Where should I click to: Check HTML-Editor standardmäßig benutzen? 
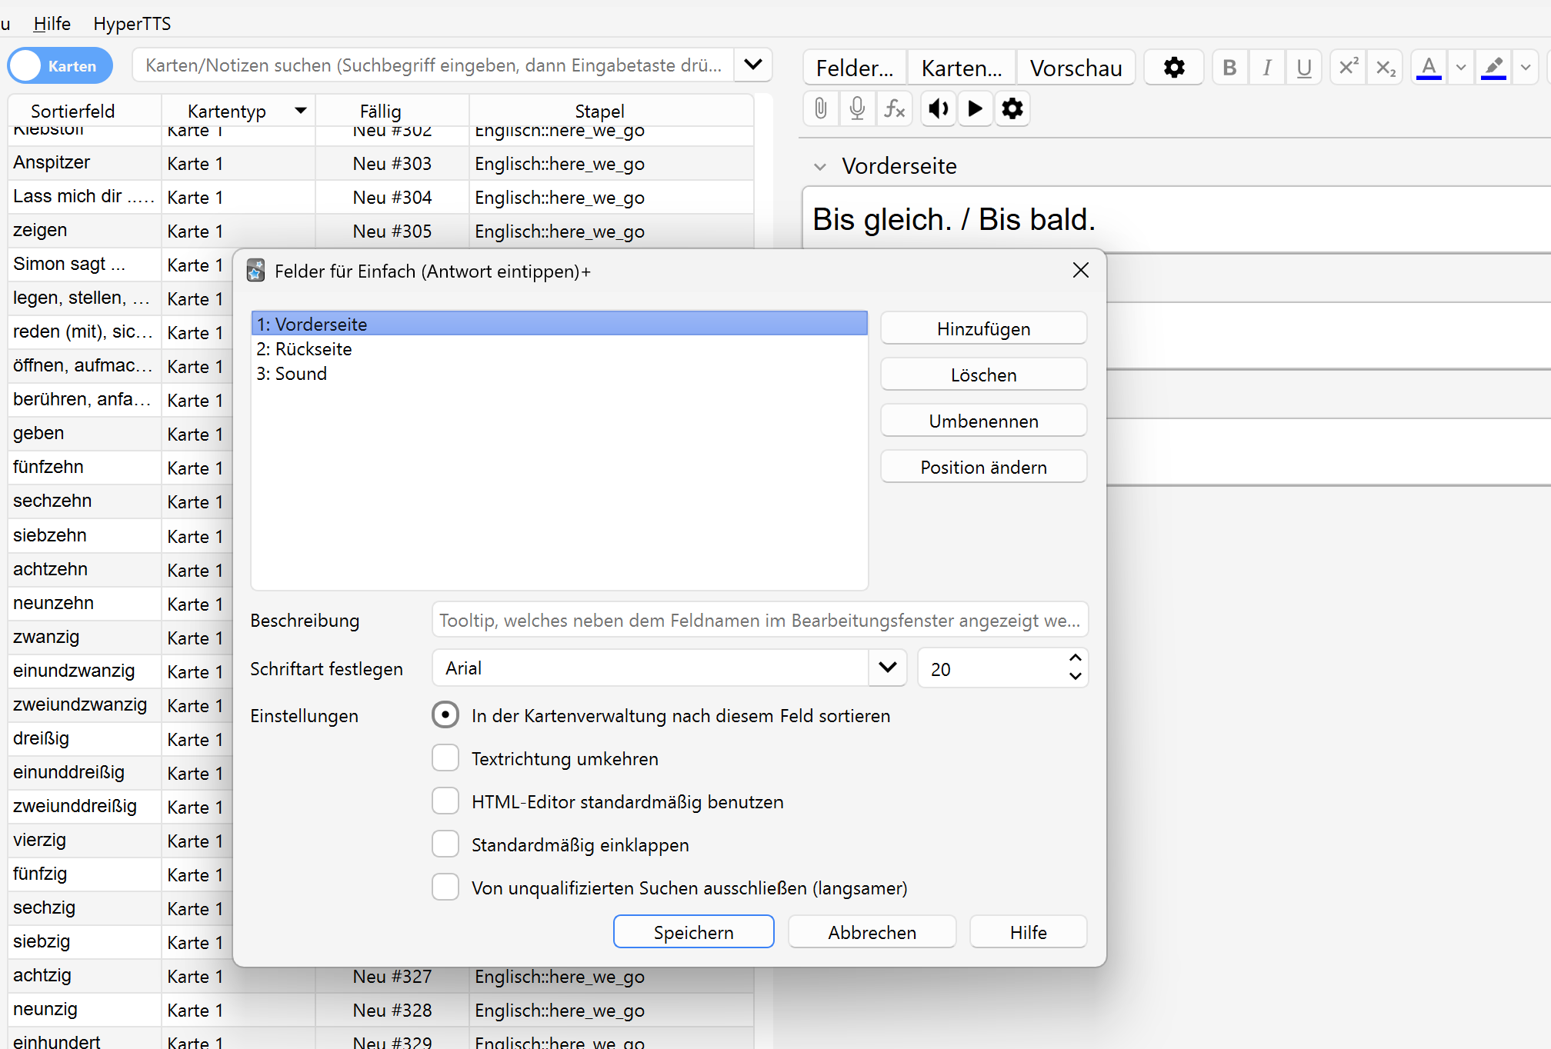445,801
